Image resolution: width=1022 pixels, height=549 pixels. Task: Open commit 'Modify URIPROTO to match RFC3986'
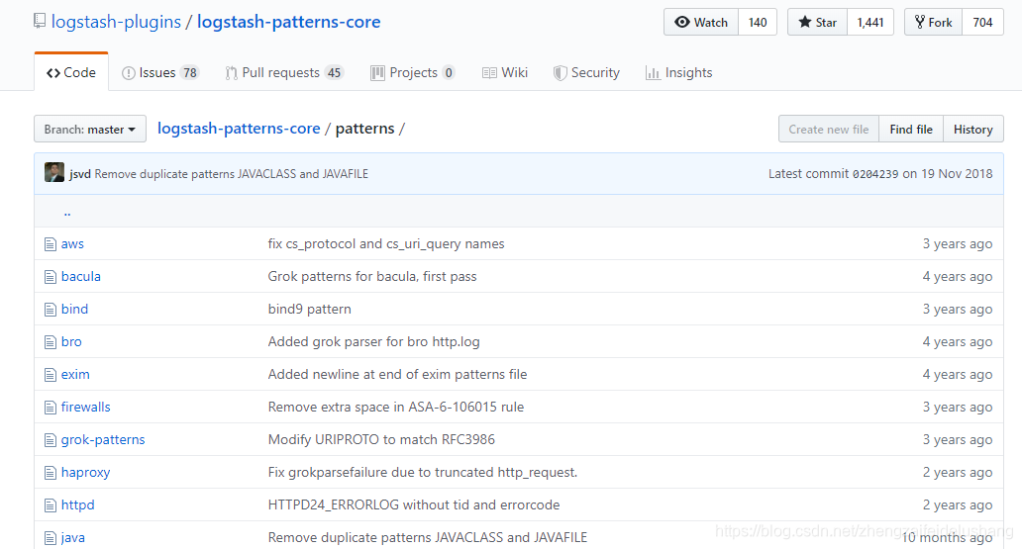(381, 439)
